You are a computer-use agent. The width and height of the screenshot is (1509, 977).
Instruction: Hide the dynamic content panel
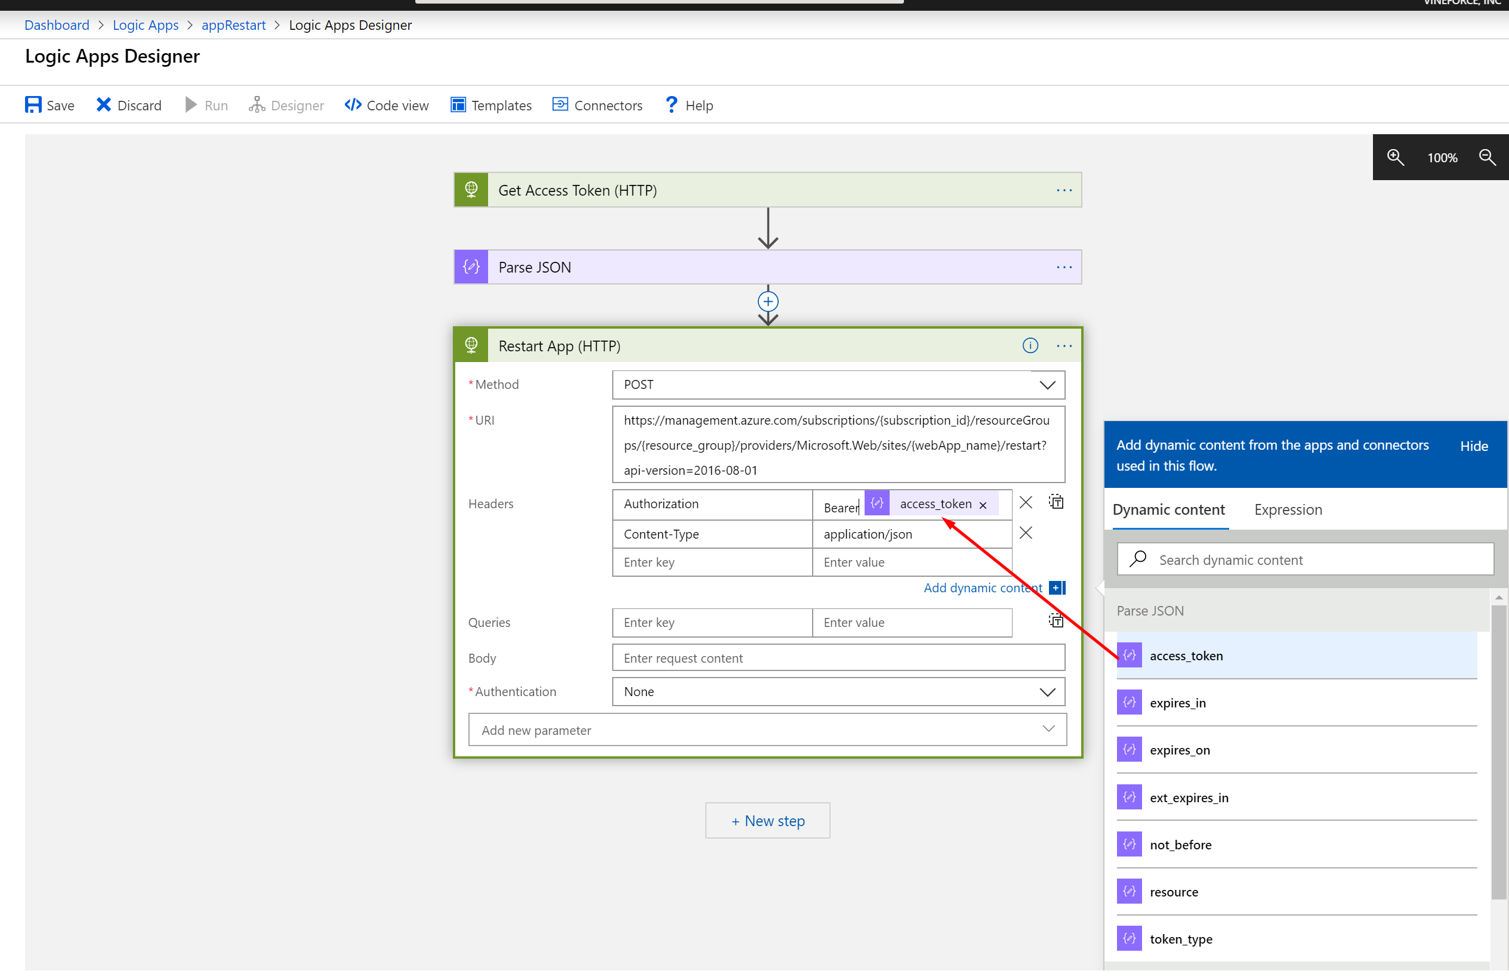[x=1473, y=446]
